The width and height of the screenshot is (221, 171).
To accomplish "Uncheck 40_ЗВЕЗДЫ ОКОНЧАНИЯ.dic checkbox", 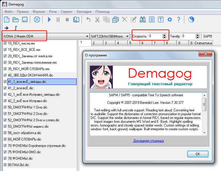I will coord(5,75).
